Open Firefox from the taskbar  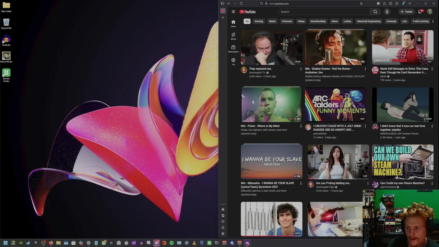(x=51, y=243)
